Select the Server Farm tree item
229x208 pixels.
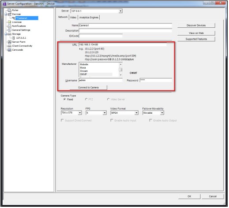tap(19, 42)
